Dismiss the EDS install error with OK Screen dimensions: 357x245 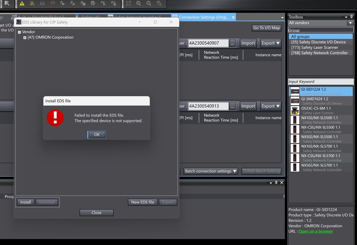(x=96, y=134)
